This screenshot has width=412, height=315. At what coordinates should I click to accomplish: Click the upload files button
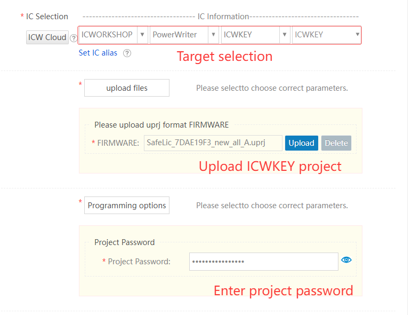pos(127,88)
